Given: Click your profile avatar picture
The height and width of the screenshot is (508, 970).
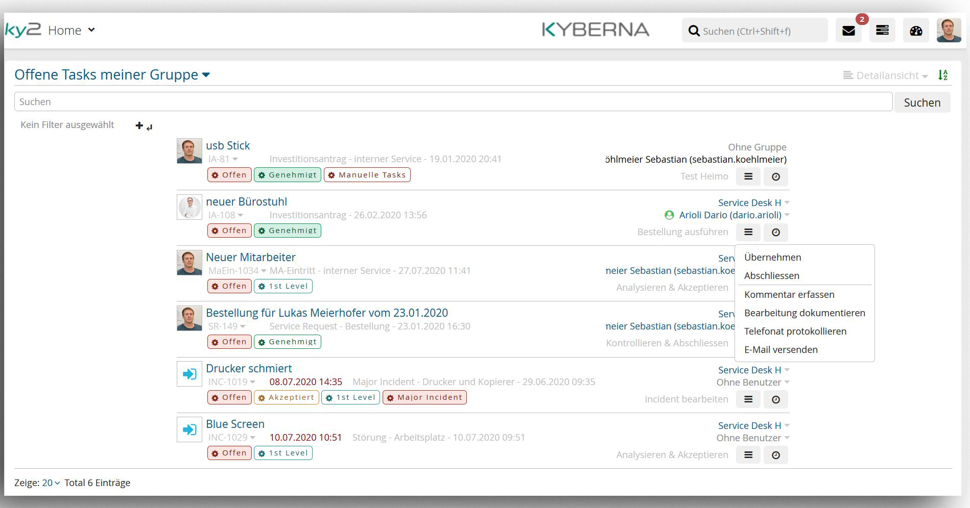Looking at the screenshot, I should point(948,30).
